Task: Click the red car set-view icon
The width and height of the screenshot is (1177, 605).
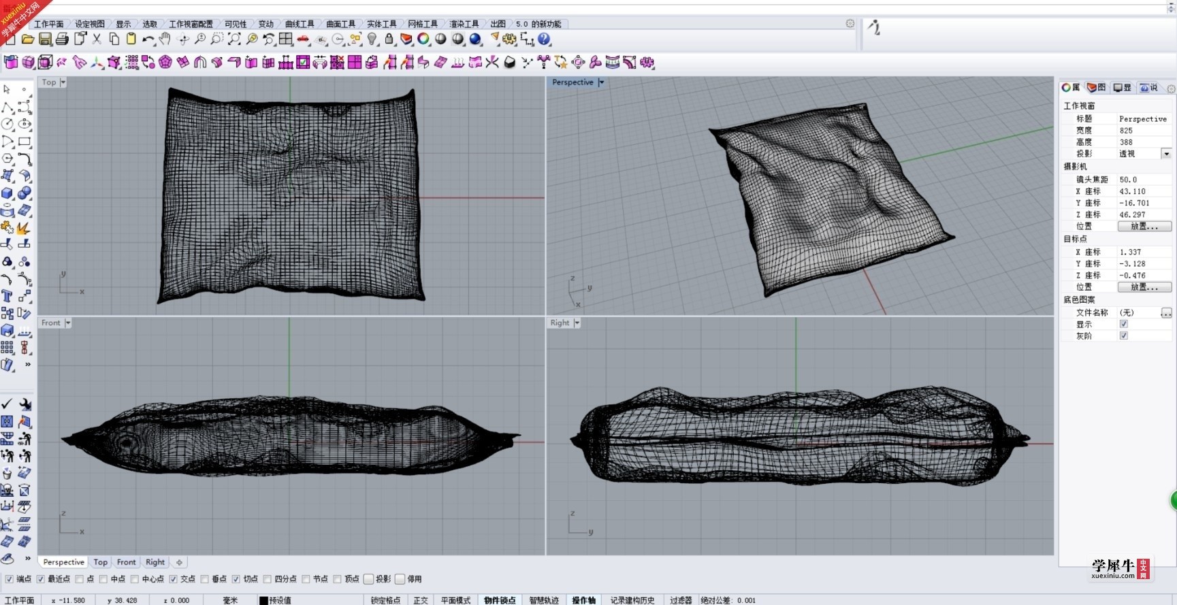Action: pos(304,39)
